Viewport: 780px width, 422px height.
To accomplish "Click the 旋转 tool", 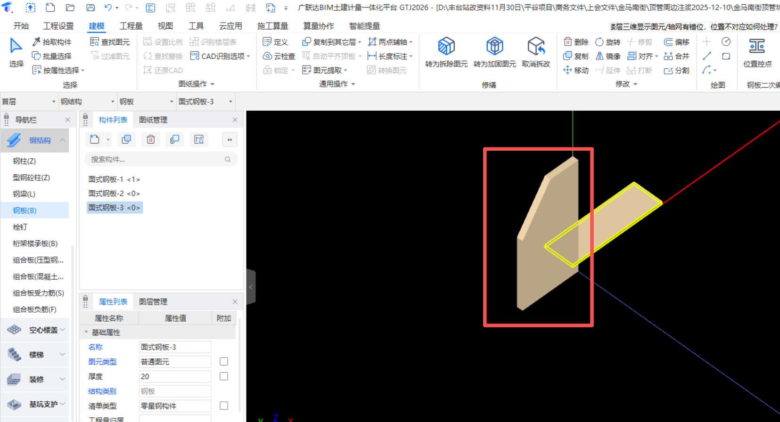I will (x=608, y=42).
